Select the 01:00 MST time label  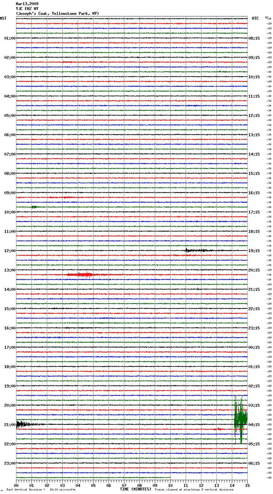(10, 38)
